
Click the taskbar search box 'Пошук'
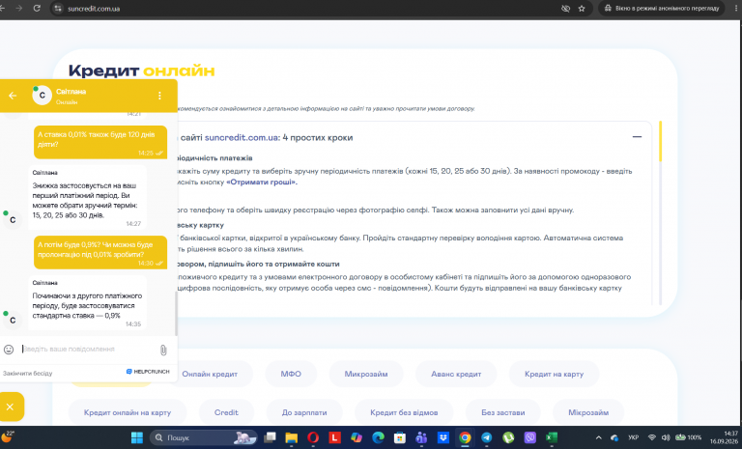(203, 437)
